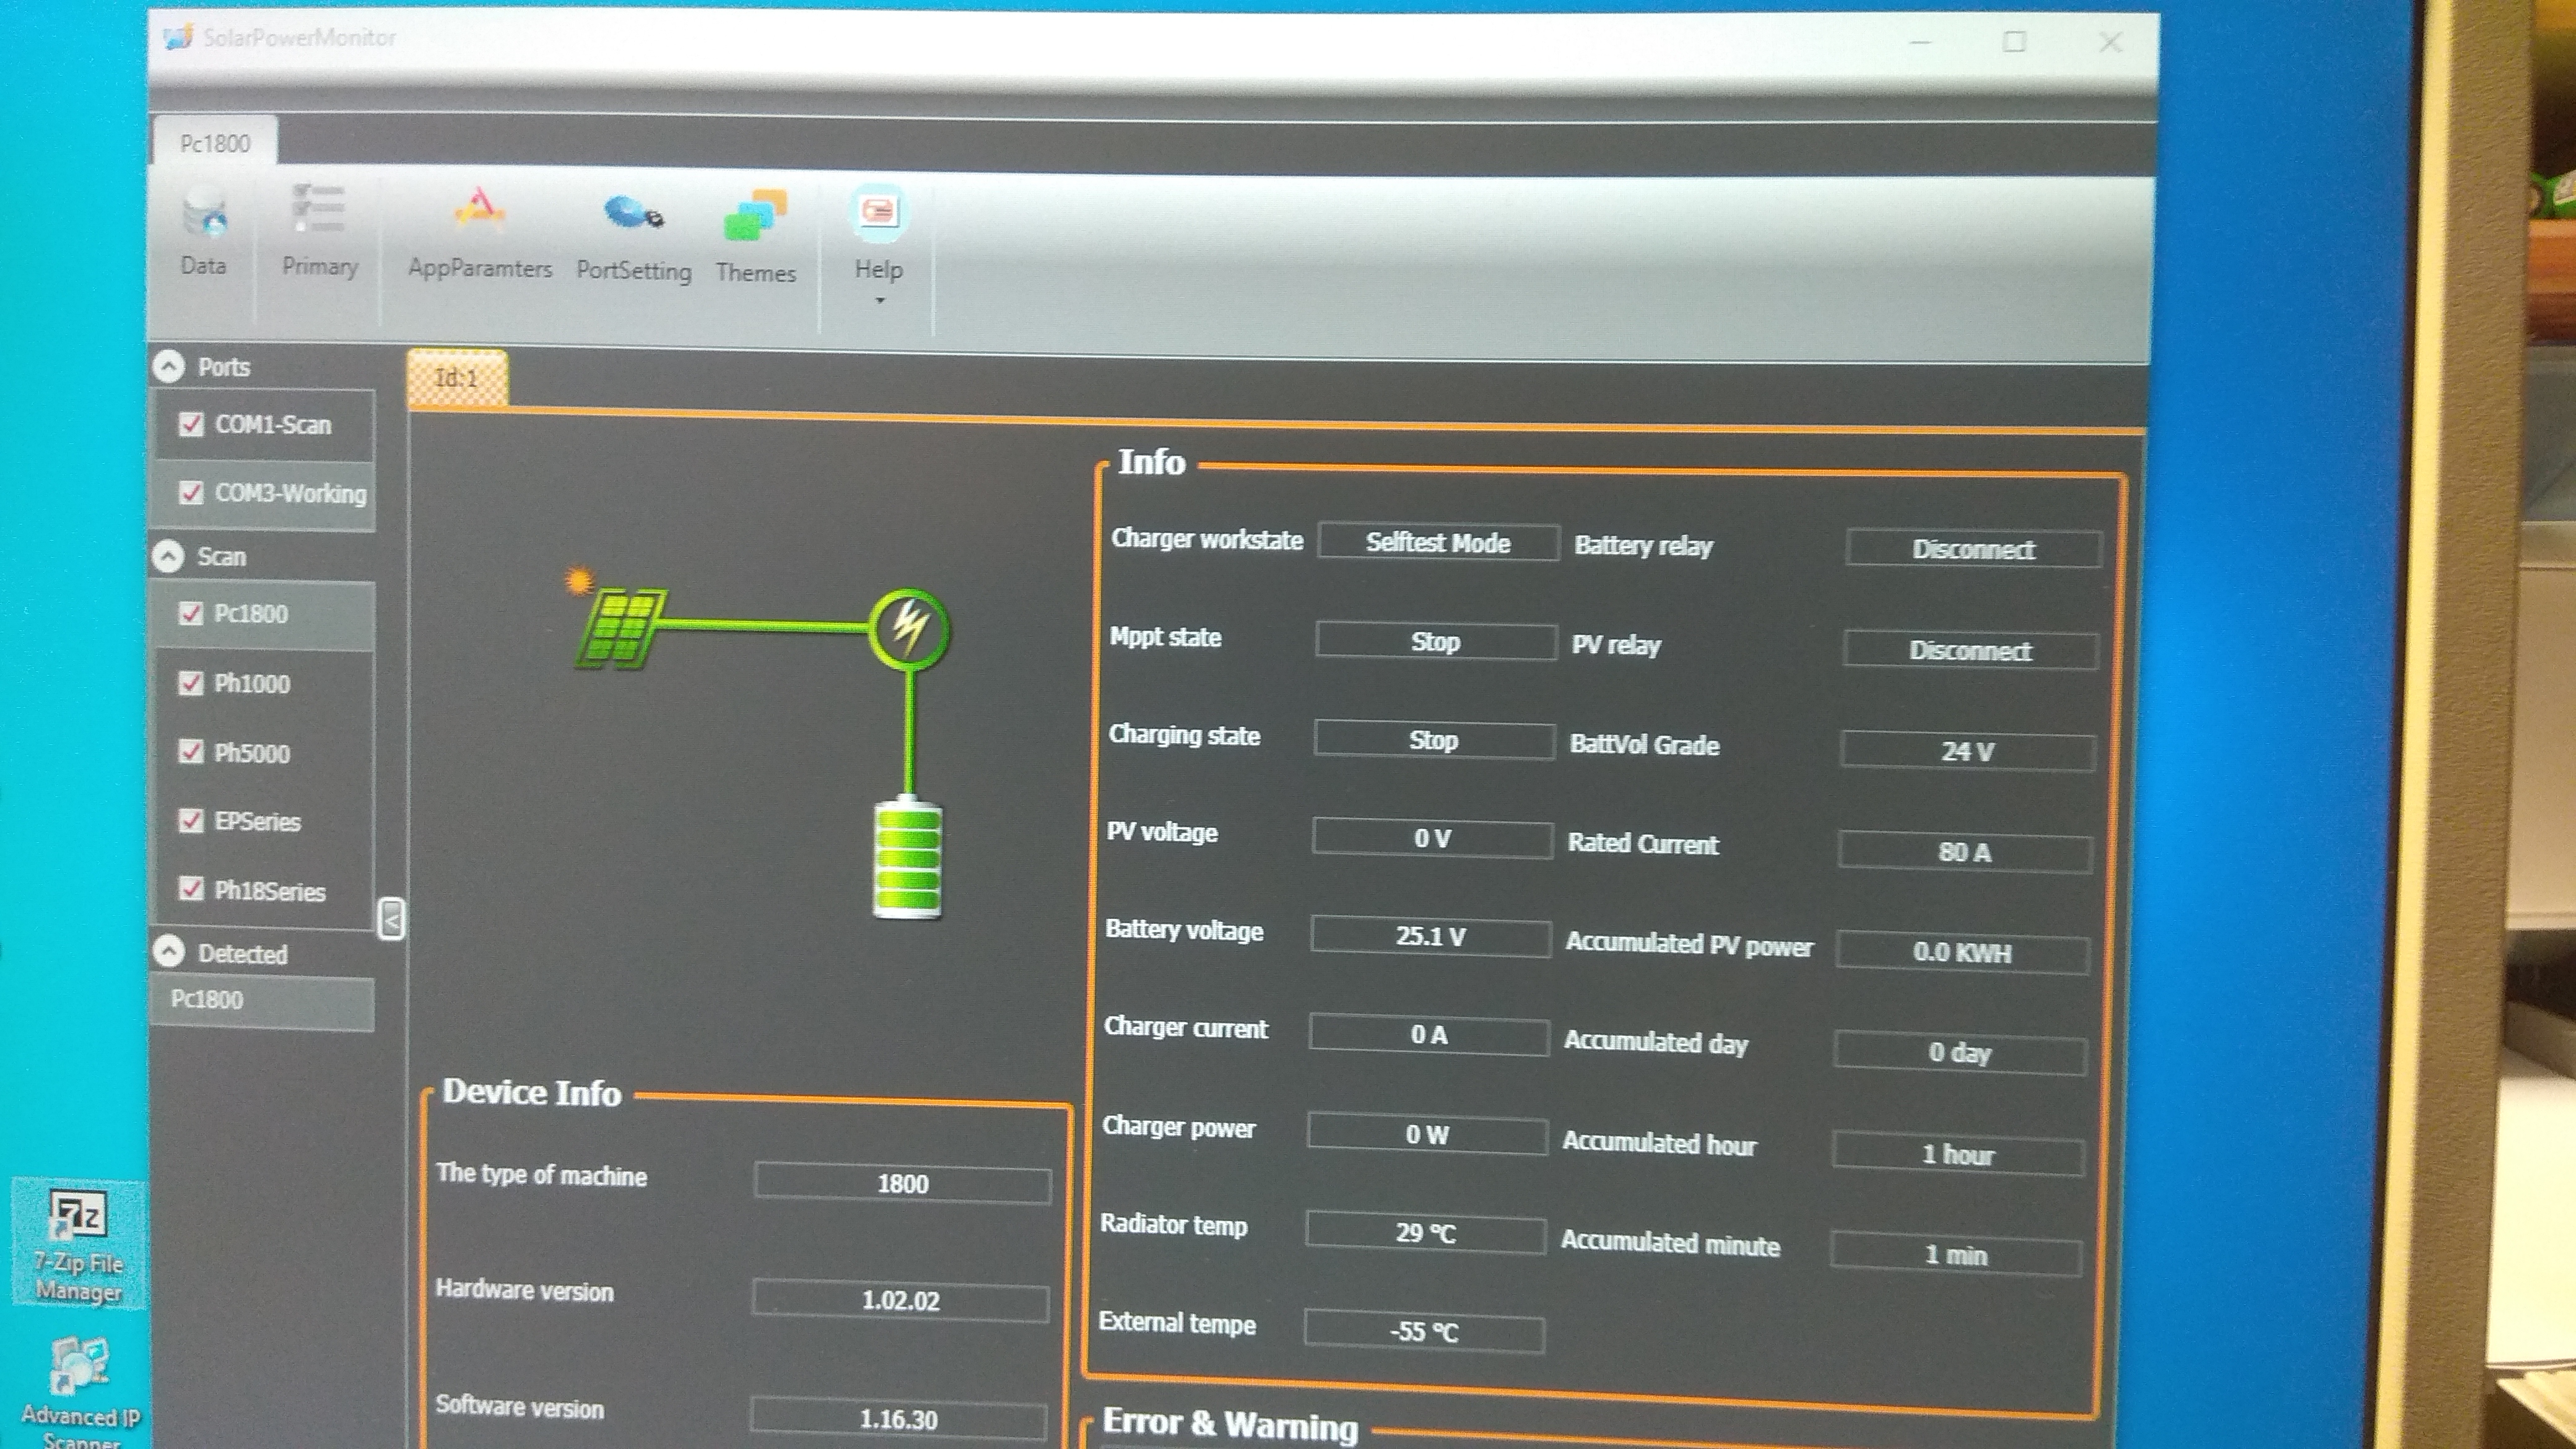This screenshot has height=1449, width=2576.
Task: Click the External tempe -55 °C field
Action: pos(1424,1331)
